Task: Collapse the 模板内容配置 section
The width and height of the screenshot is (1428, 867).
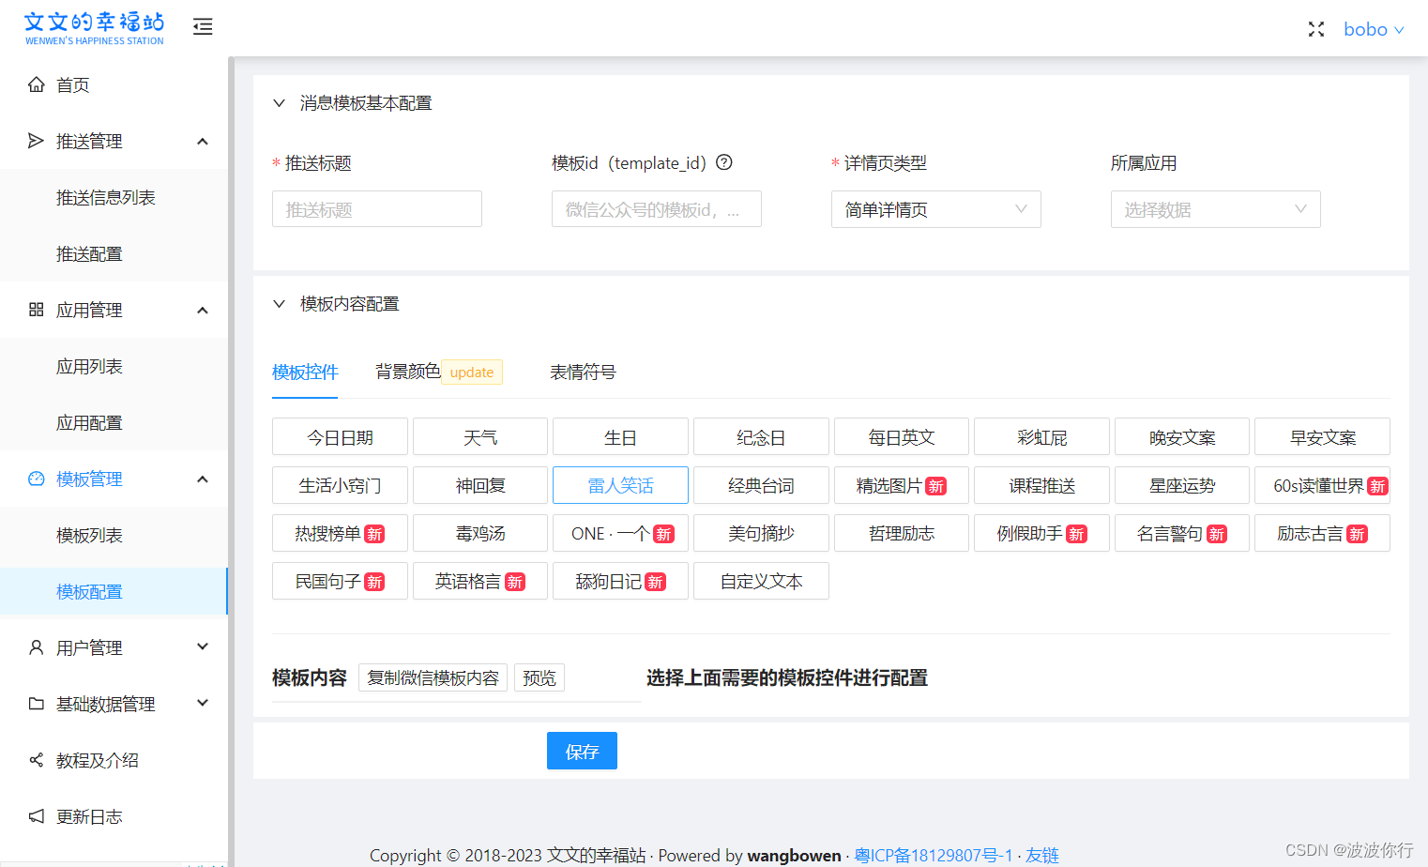Action: pos(279,304)
